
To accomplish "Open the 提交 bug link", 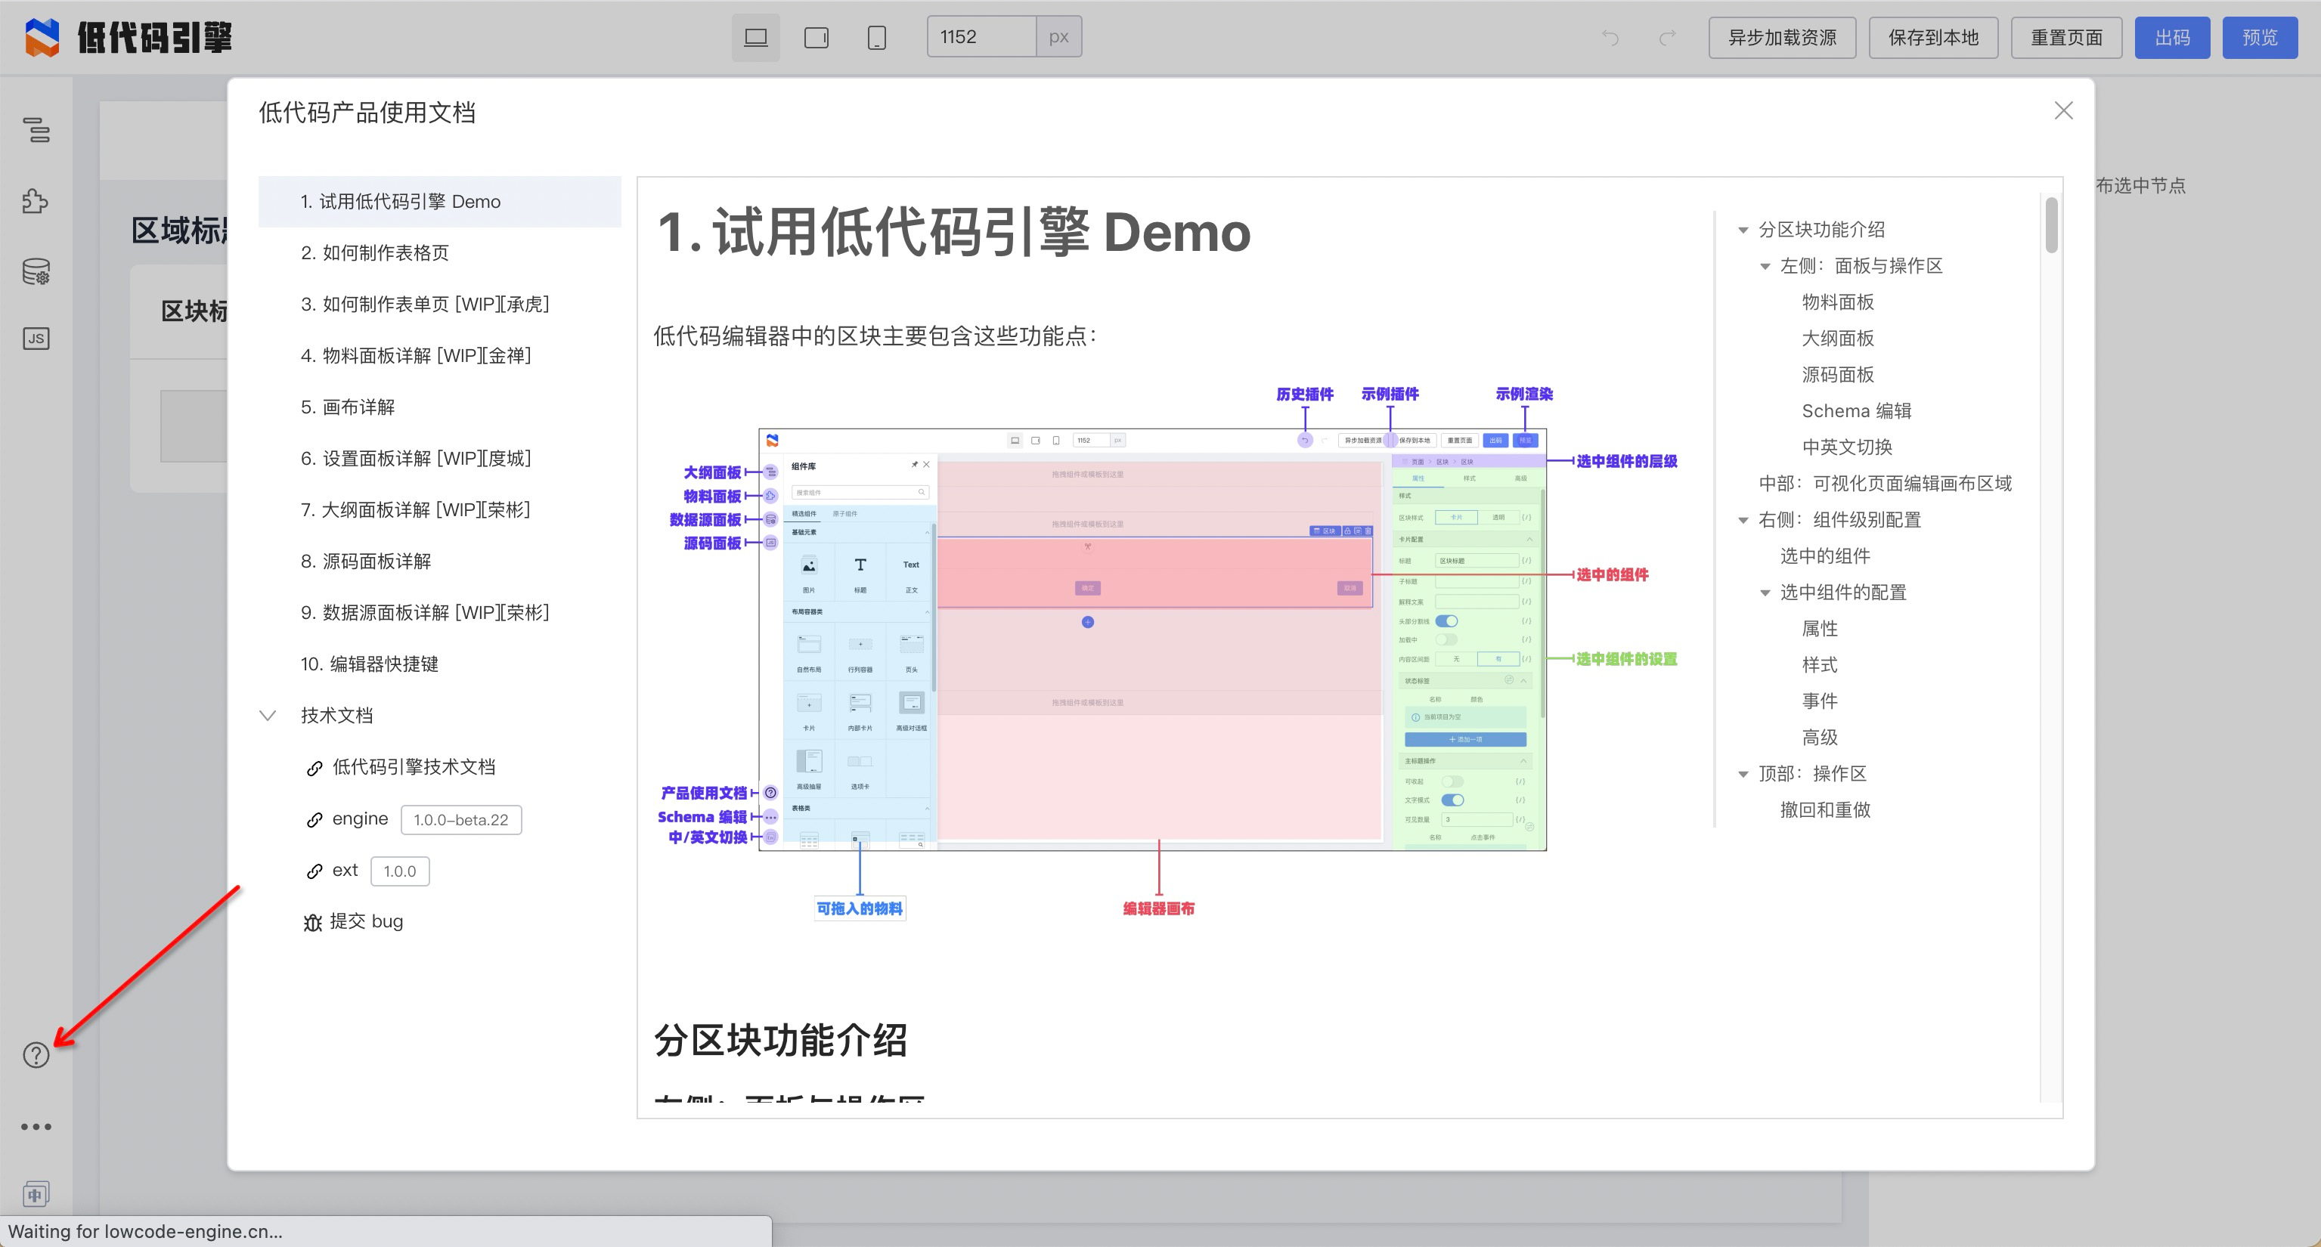I will click(x=365, y=922).
